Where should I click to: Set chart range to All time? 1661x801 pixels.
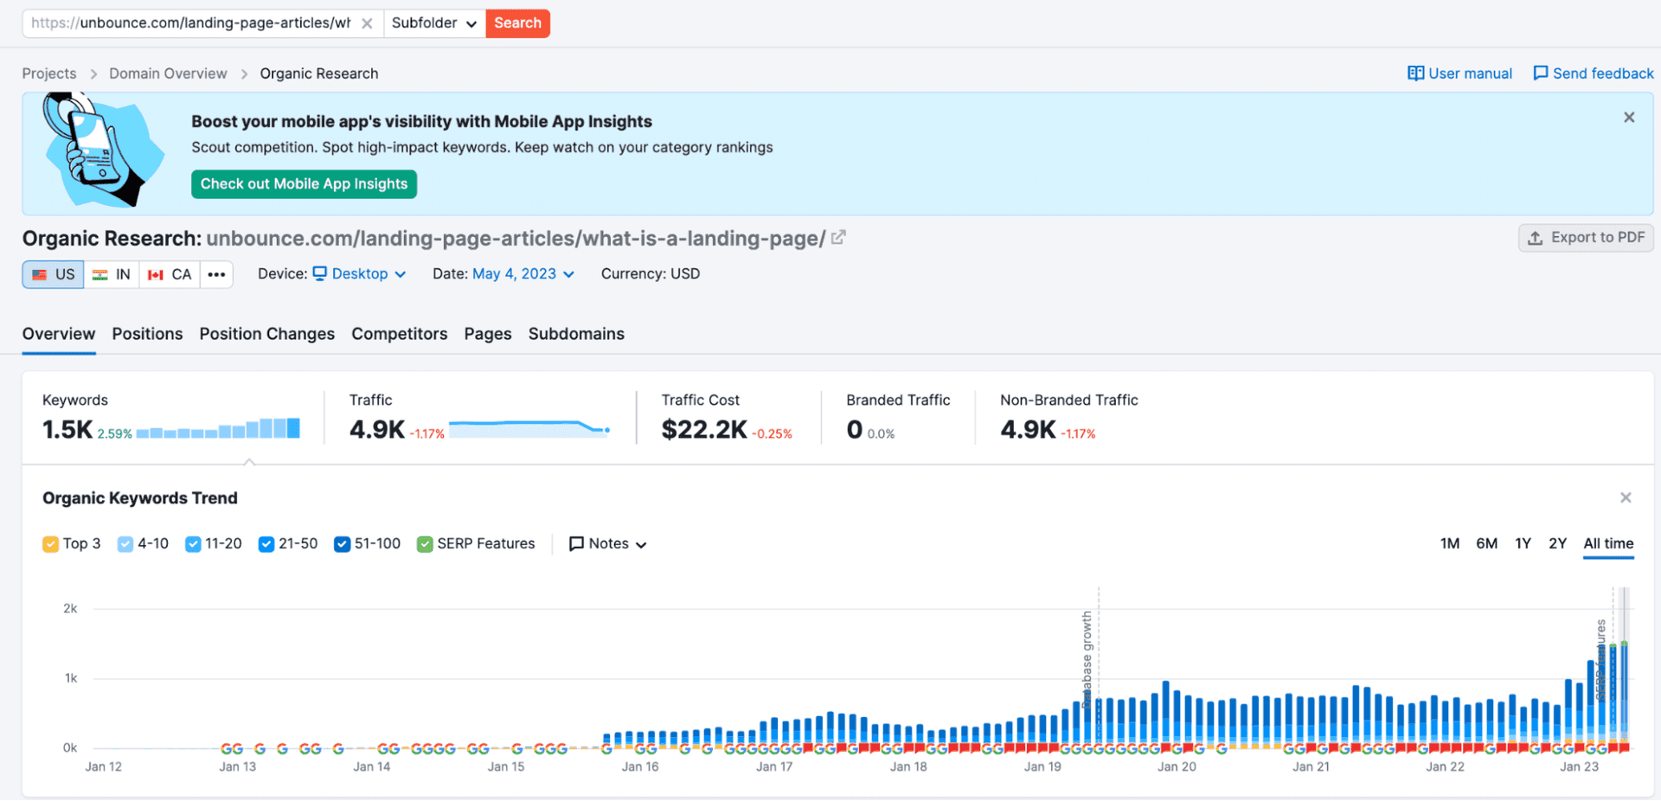click(1608, 544)
